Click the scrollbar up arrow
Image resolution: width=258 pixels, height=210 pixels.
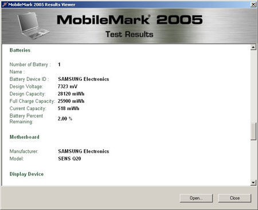point(253,47)
